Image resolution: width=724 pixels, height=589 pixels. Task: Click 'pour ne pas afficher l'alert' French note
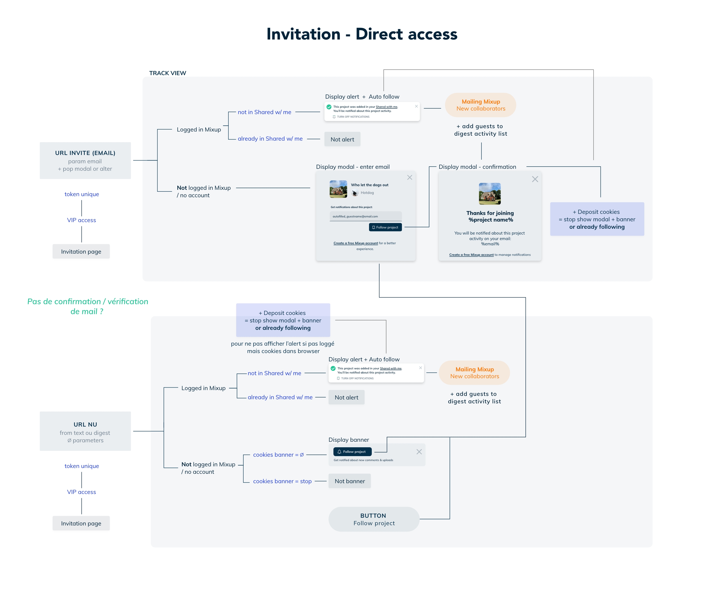click(x=283, y=347)
